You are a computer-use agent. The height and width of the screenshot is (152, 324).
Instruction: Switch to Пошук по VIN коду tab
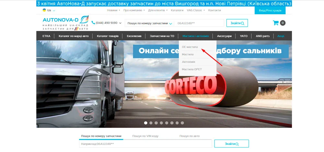click(x=145, y=136)
